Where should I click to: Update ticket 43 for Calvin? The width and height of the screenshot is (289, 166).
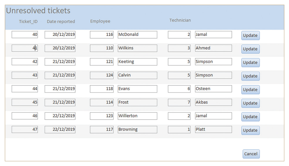point(251,76)
